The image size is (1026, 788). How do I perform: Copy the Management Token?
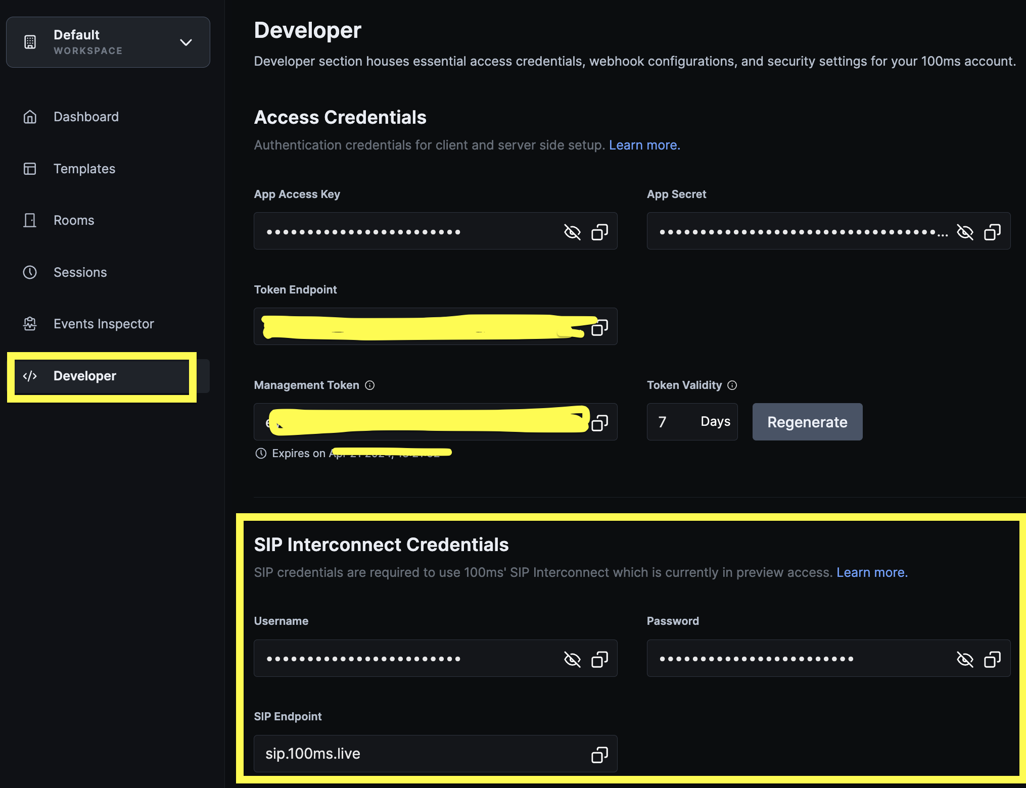click(x=599, y=422)
